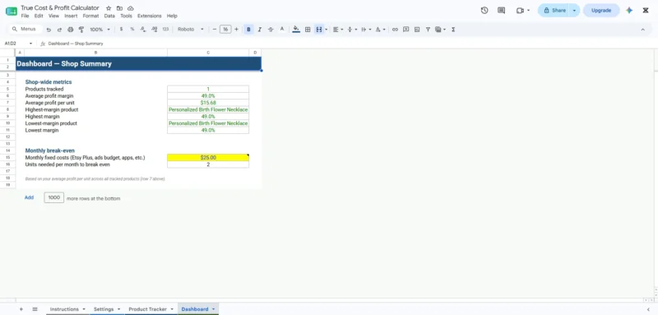
Task: Open the Insert menu
Action: pyautogui.click(x=71, y=16)
